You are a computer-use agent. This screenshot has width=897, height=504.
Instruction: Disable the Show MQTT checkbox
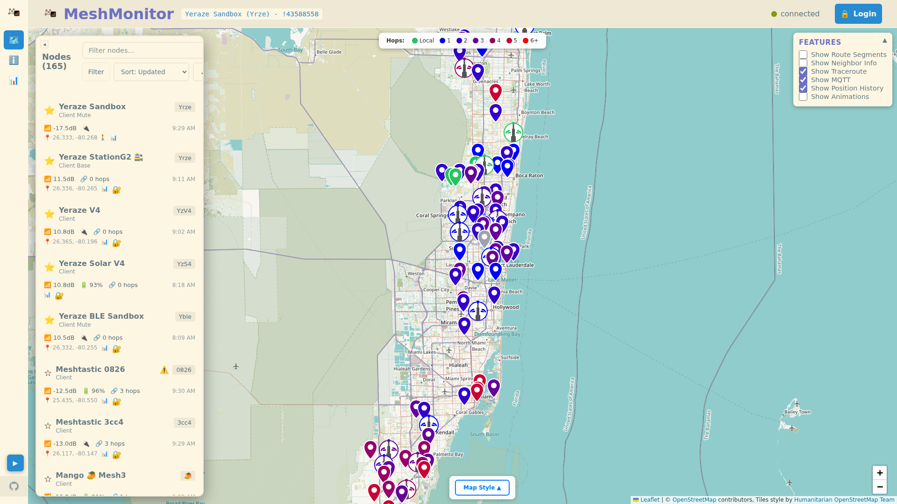[803, 80]
